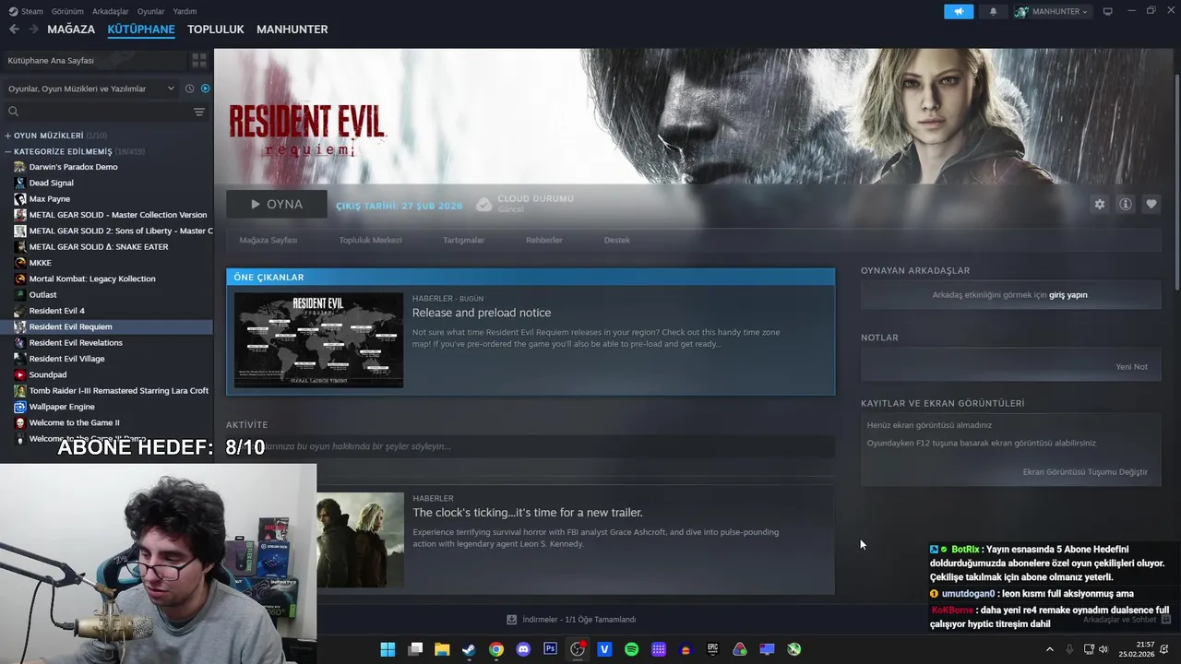The width and height of the screenshot is (1181, 664).
Task: Open the MANHUNTER account dropdown
Action: (x=1052, y=11)
